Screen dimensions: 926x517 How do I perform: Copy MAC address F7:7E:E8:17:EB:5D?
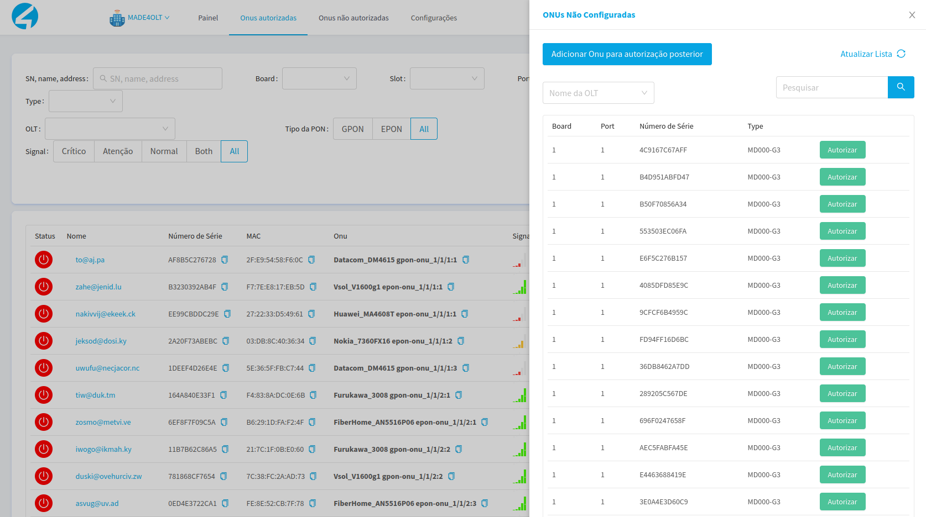point(313,287)
